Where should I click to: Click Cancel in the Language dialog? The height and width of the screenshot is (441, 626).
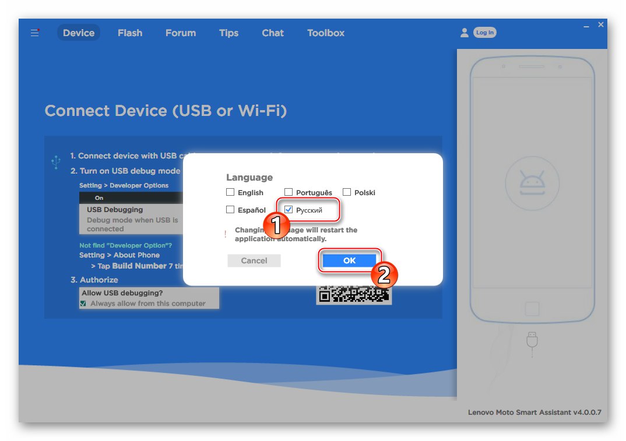[x=254, y=260]
